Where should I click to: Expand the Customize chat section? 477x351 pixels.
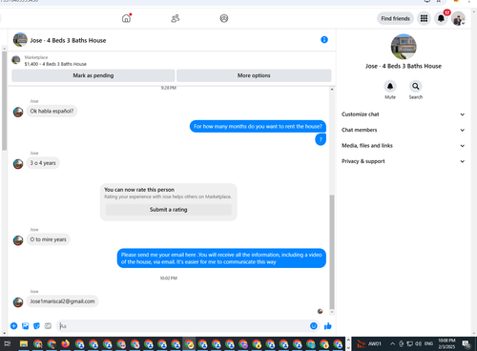[x=404, y=114]
